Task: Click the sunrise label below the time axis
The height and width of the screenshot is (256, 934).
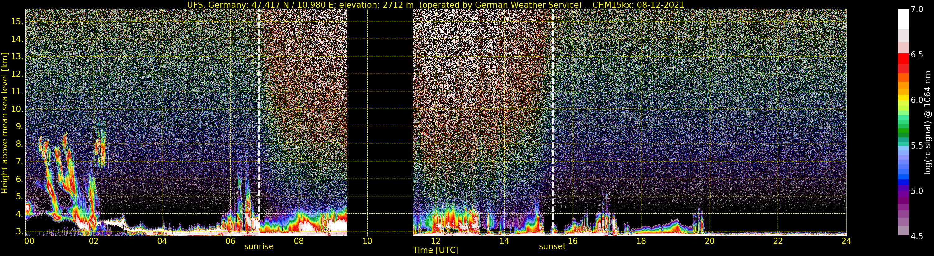Action: [x=259, y=247]
